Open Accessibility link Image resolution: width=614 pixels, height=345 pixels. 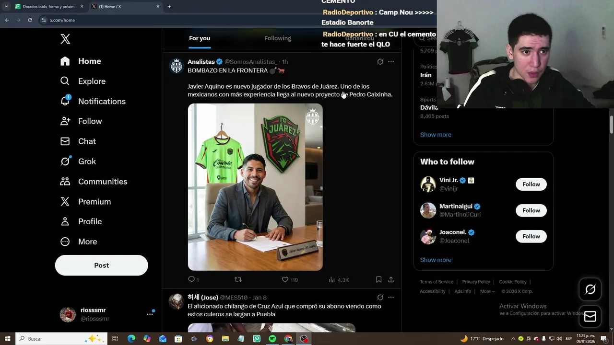click(x=433, y=291)
